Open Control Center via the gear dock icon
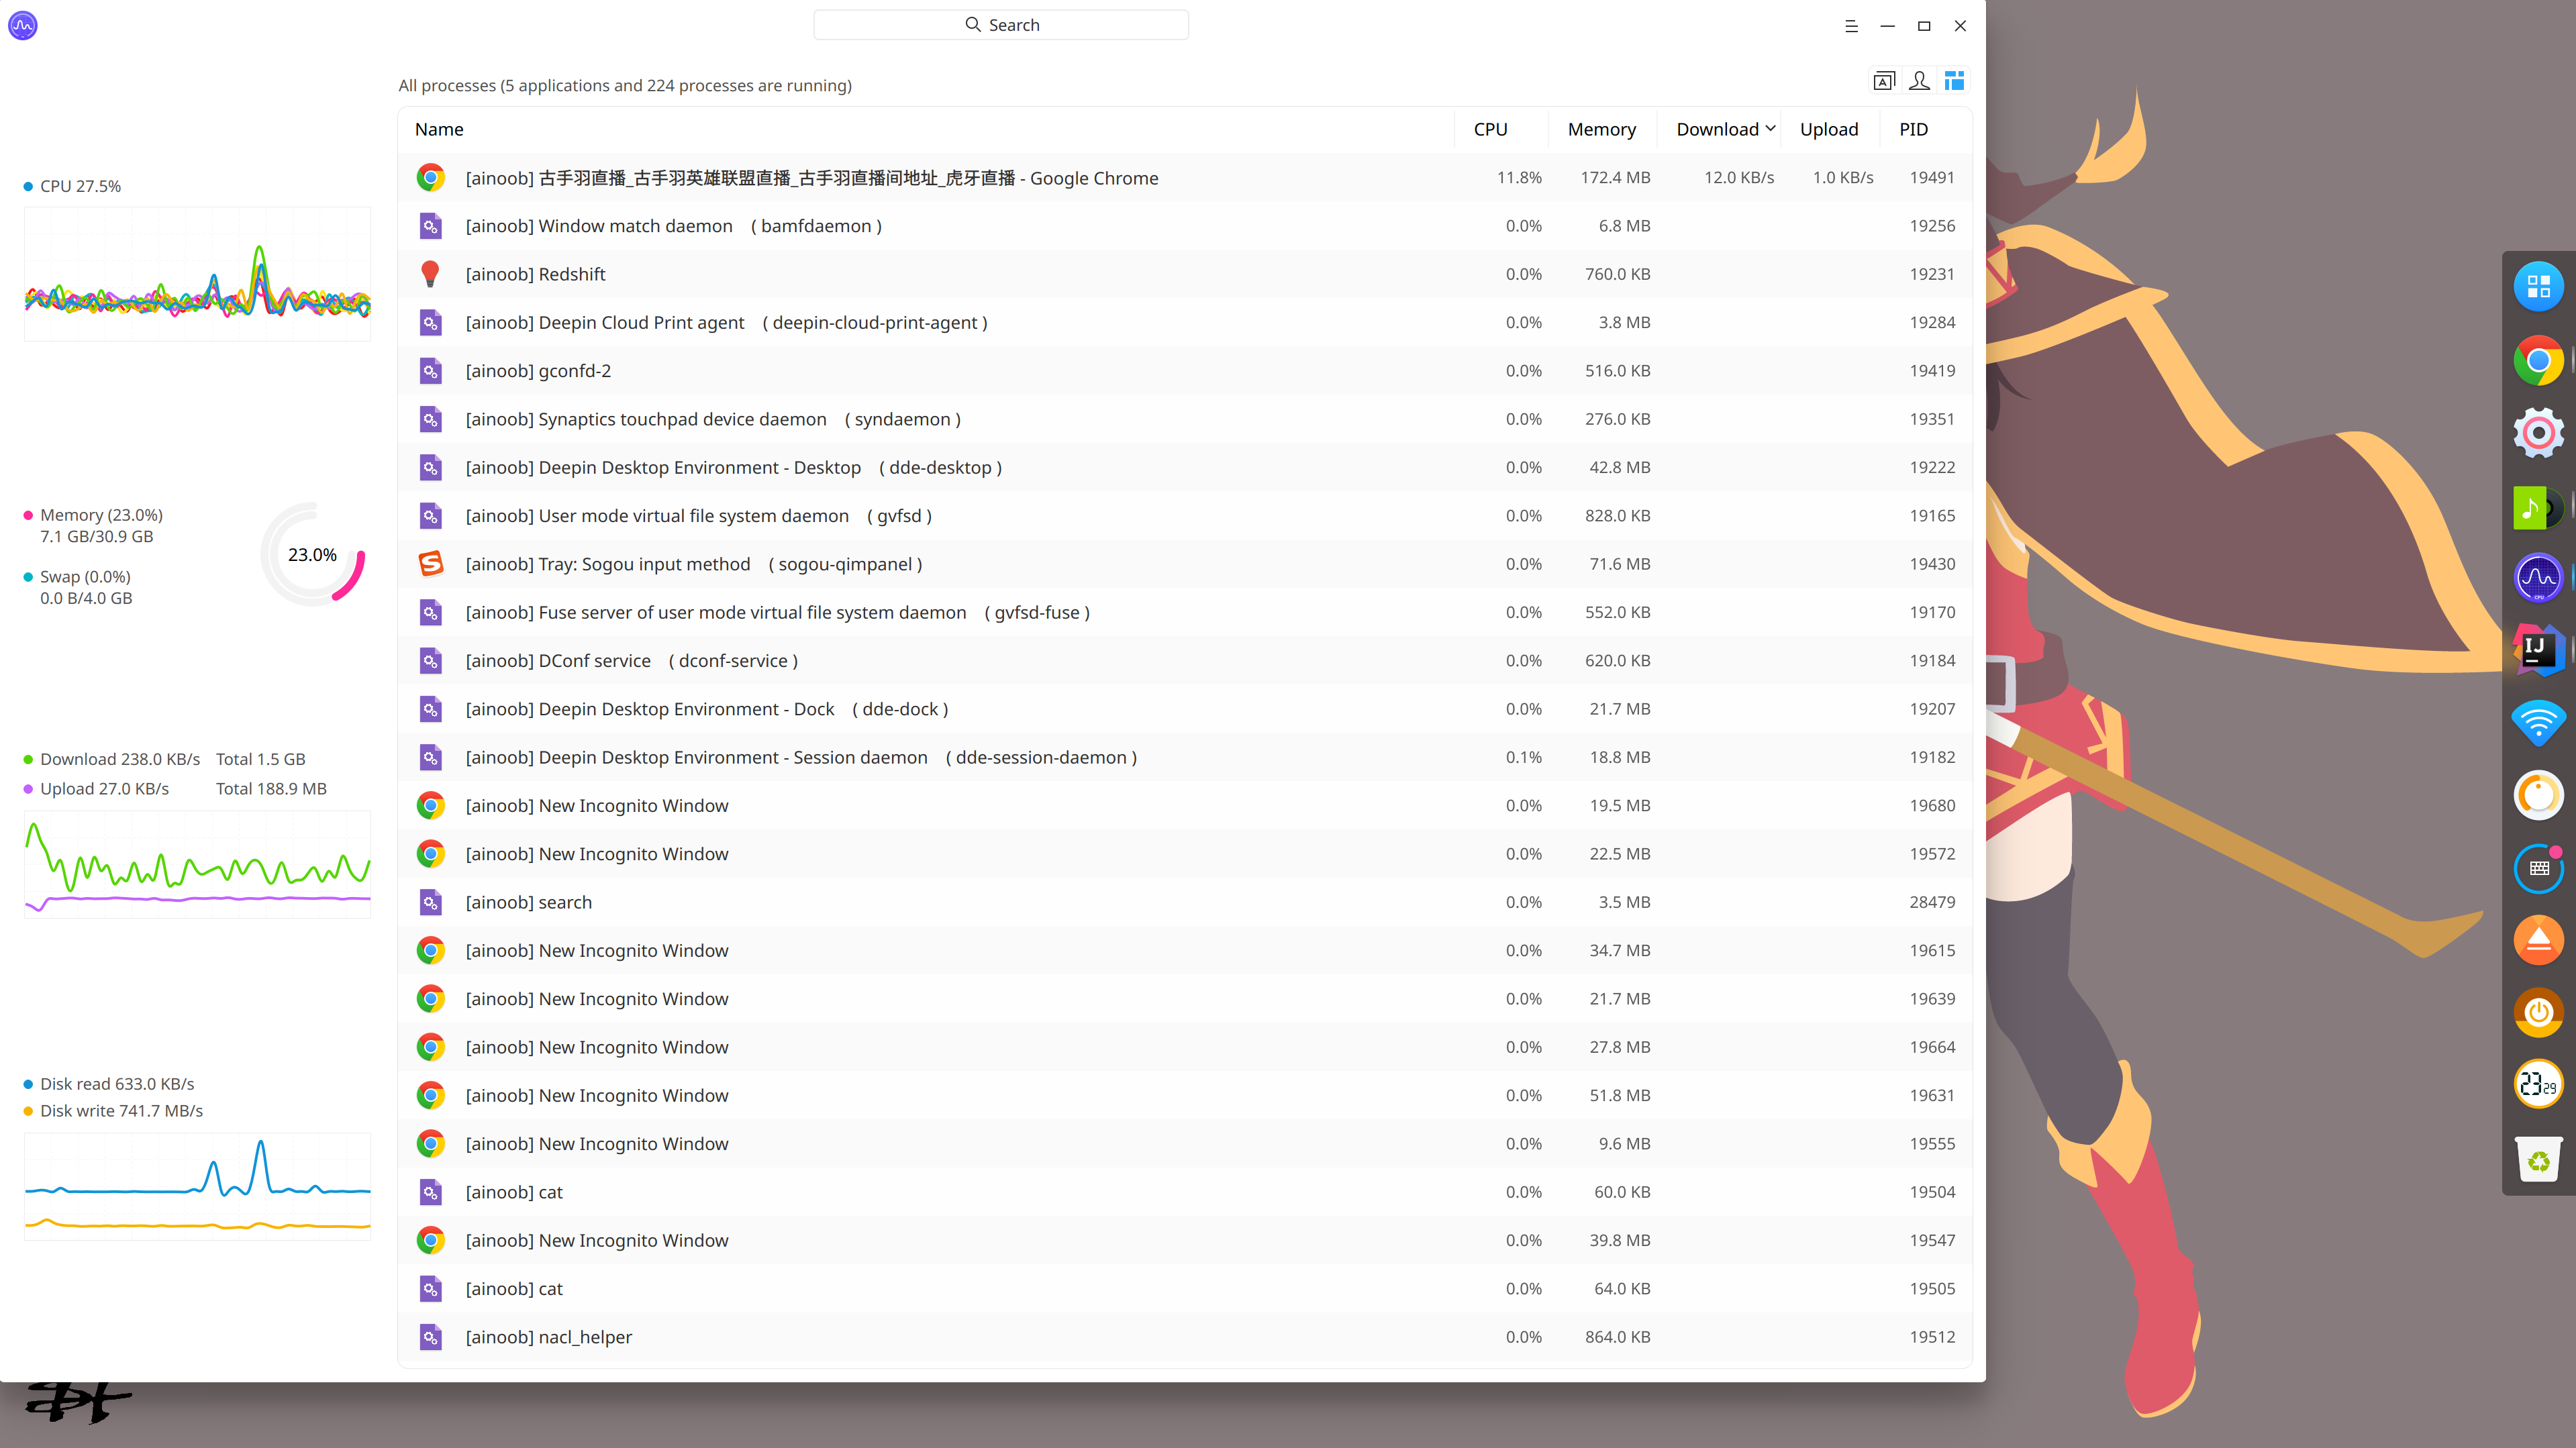 (2539, 432)
